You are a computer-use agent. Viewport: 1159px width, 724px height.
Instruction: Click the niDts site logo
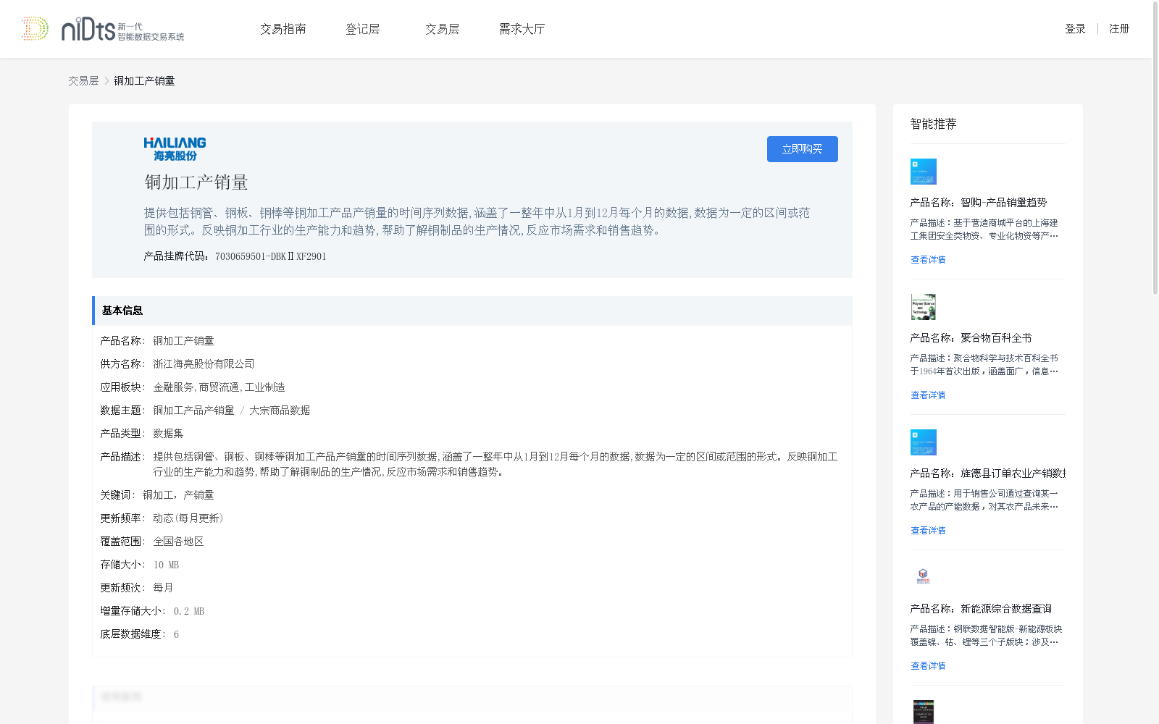[x=103, y=29]
